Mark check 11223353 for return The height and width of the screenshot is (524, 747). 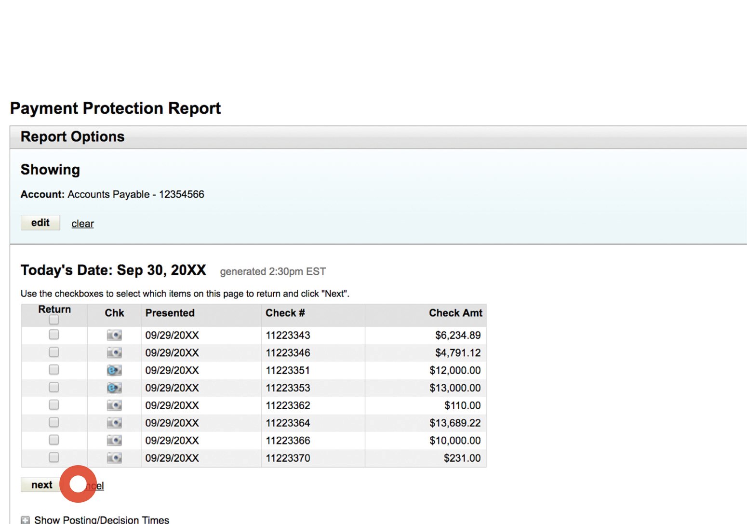[x=53, y=388]
